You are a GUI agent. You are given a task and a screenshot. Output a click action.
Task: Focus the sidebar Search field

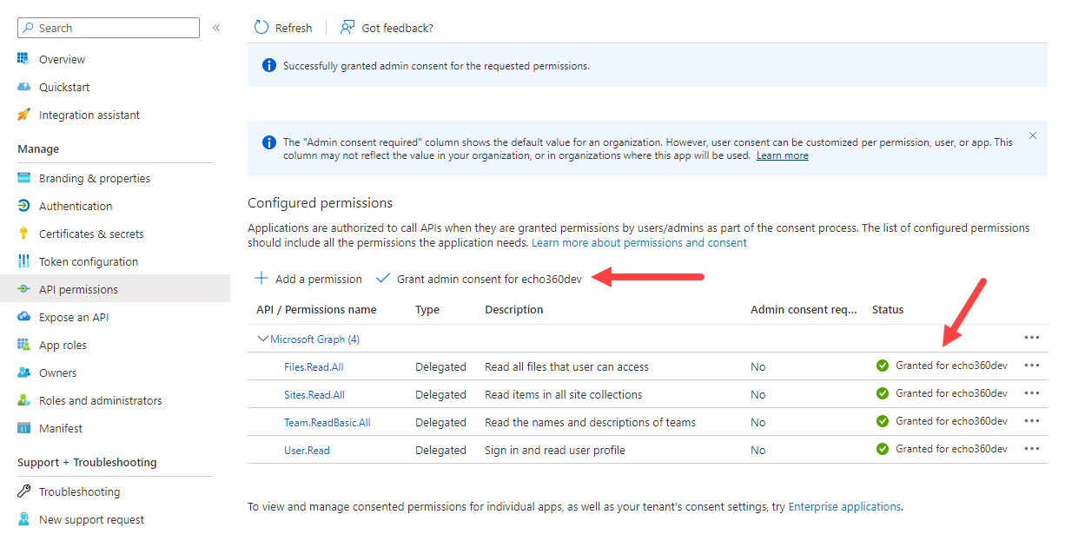pyautogui.click(x=109, y=28)
